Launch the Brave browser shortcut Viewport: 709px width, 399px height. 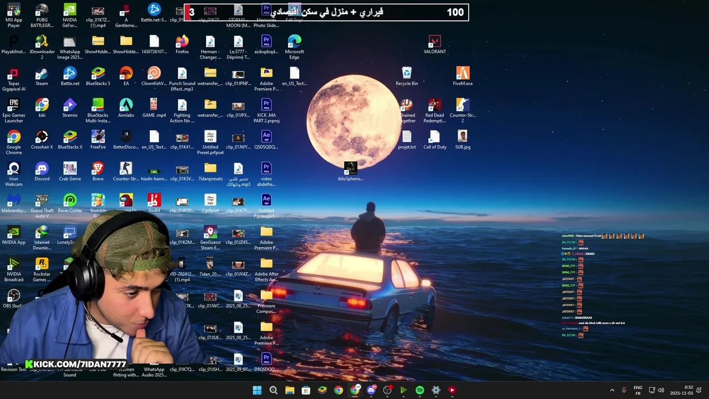pyautogui.click(x=98, y=172)
